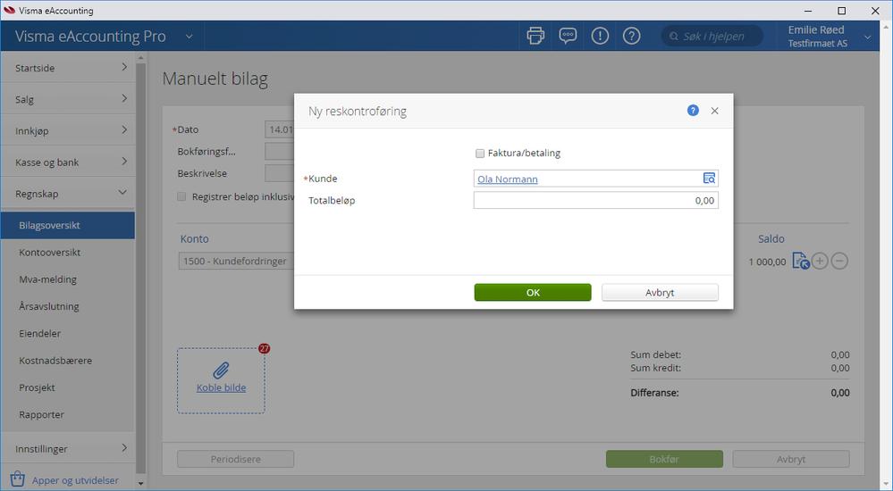
Task: Click the Sum kredit label
Action: point(655,368)
